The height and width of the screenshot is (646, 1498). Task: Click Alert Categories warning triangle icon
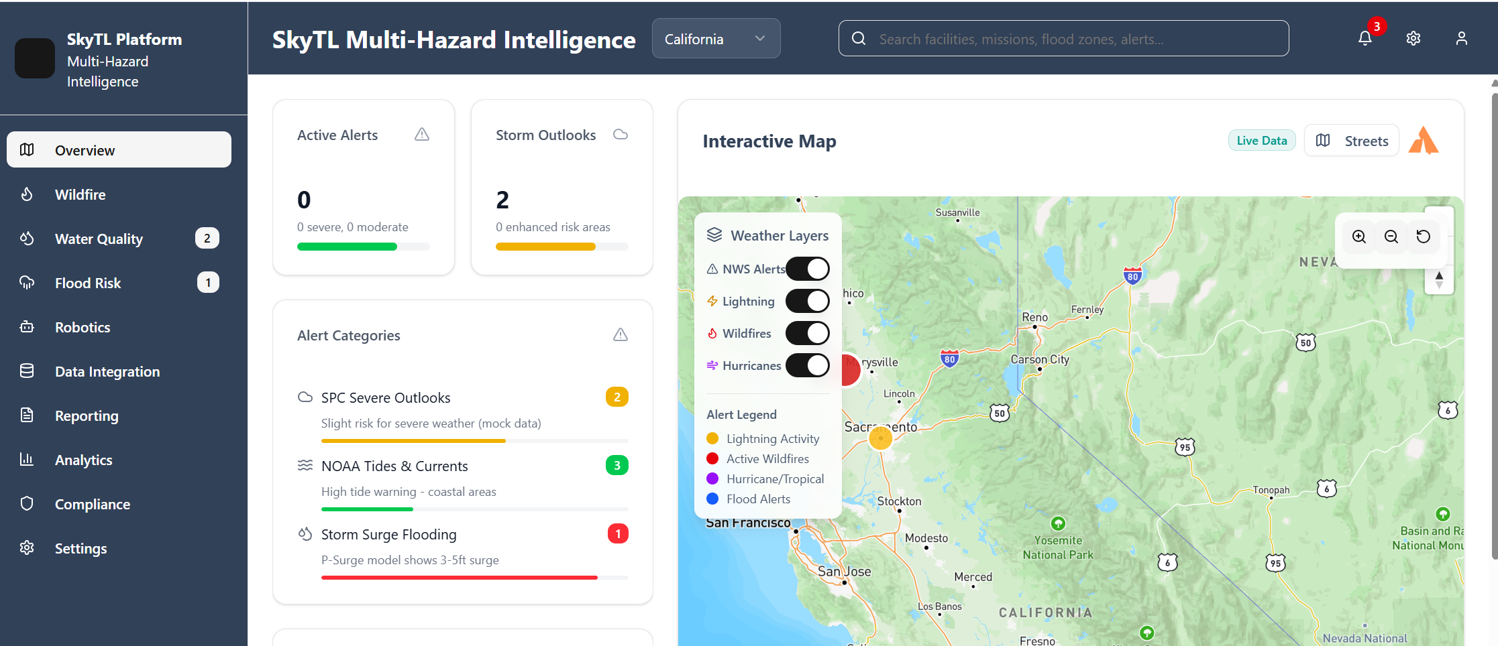pos(621,334)
